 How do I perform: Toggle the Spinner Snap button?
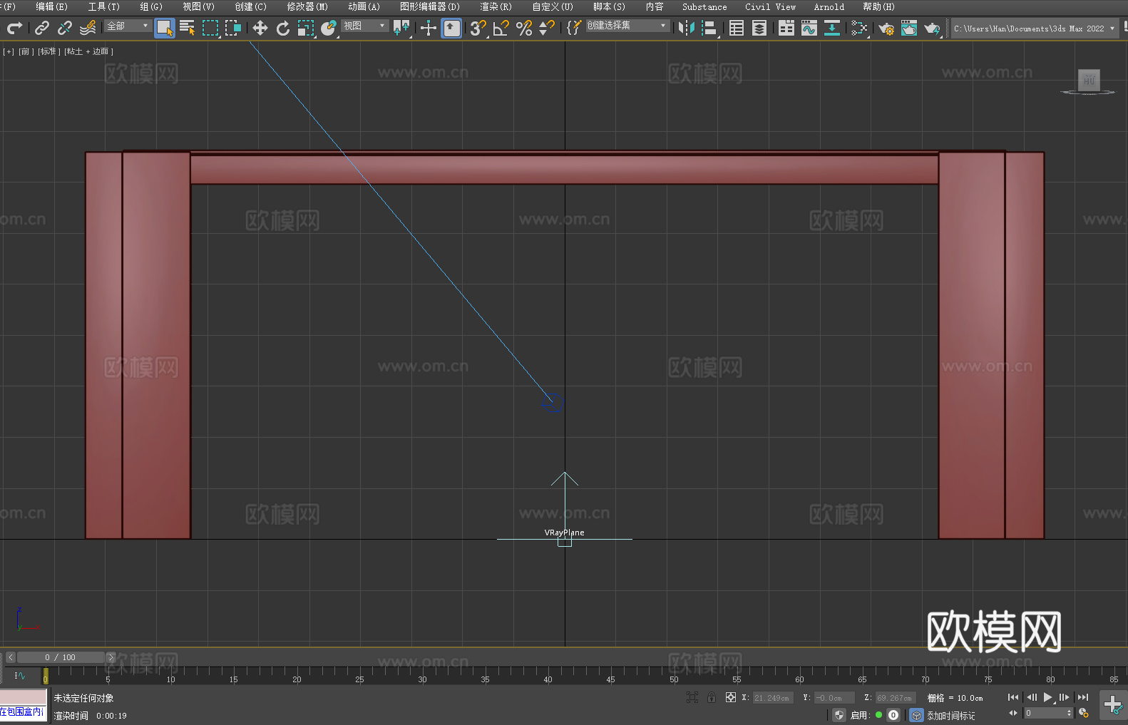point(547,28)
